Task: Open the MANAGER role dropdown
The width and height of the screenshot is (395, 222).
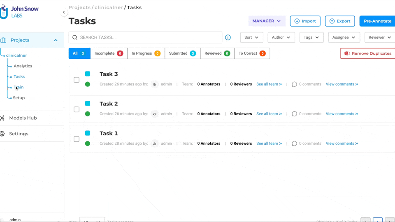Action: coord(267,21)
